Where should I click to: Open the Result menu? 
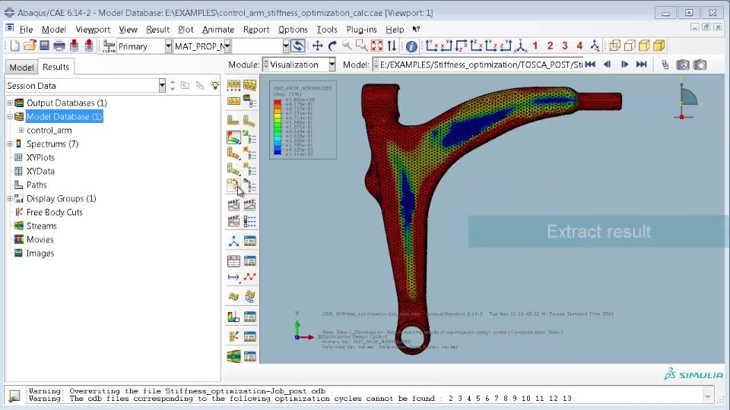157,30
